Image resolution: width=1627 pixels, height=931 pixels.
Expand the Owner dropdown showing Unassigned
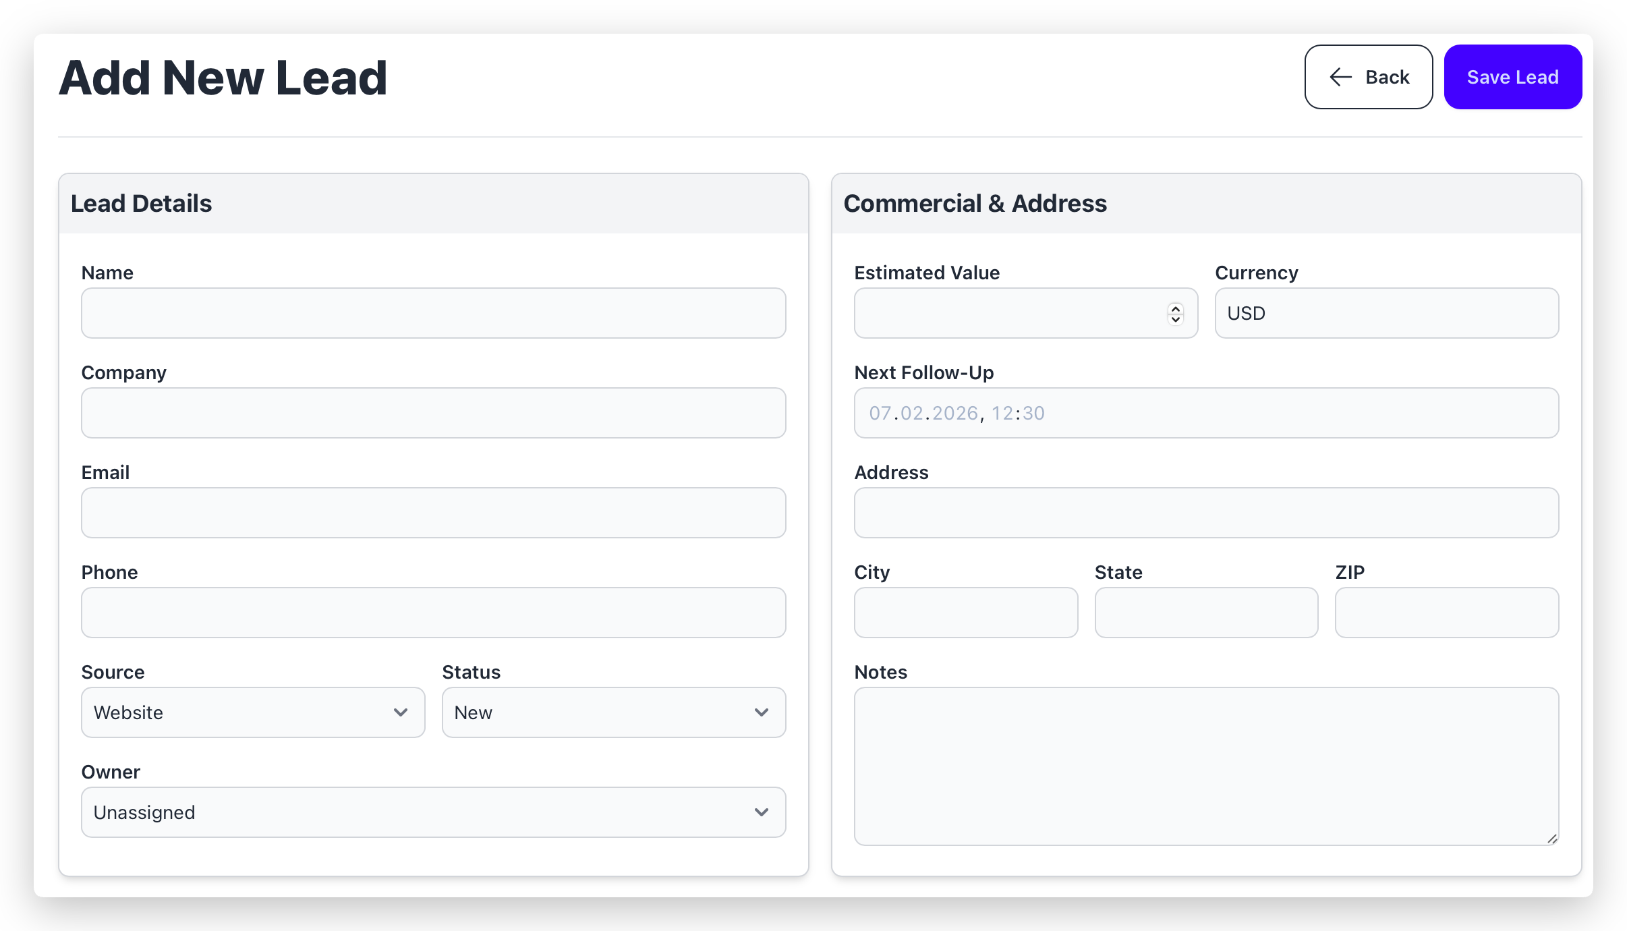433,812
